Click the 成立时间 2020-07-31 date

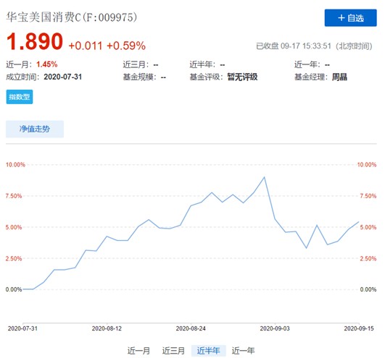point(63,77)
